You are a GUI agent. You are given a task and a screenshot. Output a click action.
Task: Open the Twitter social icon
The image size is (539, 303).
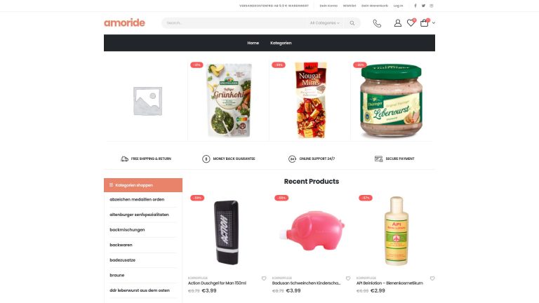(x=423, y=6)
